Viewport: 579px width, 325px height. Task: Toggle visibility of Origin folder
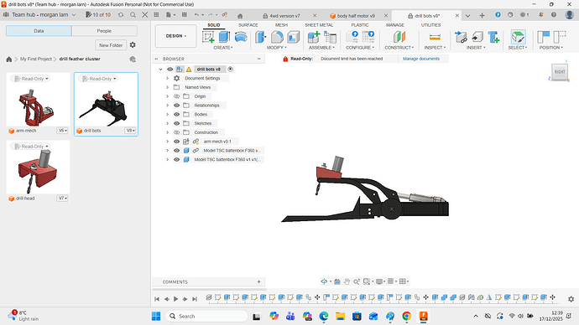(176, 96)
